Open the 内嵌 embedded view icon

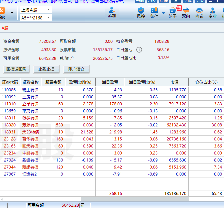pos(199,13)
